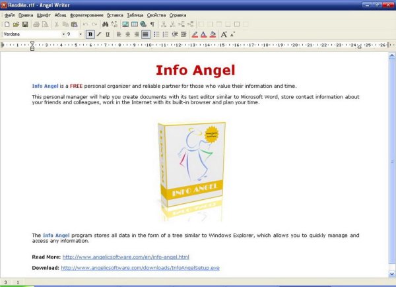This screenshot has width=396, height=287.
Task: Open the Справка menu
Action: click(178, 15)
